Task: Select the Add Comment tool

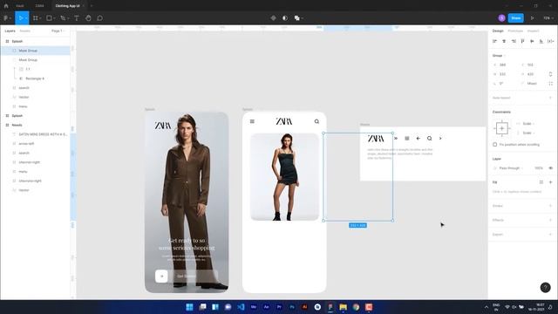Action: coord(100,18)
